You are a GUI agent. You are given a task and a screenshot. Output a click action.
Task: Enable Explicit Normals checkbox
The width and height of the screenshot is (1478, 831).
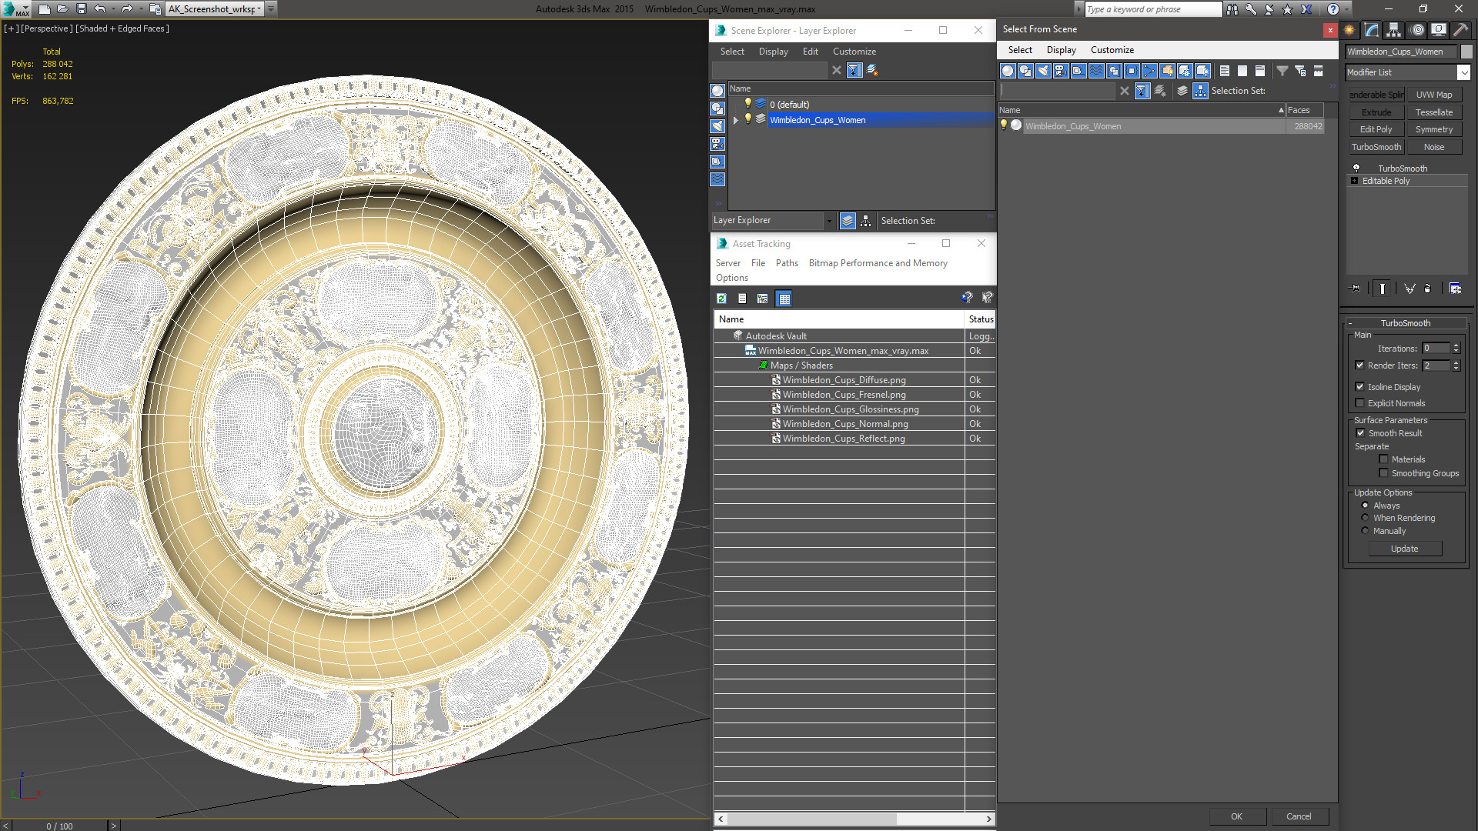[1359, 403]
